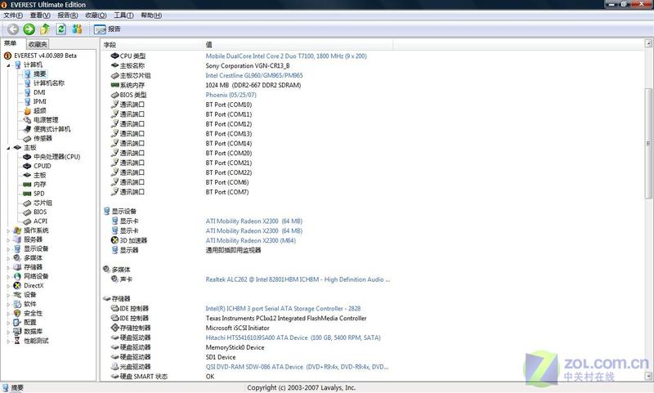The image size is (654, 393).
Task: Click the 配置 configuration icon
Action: (x=17, y=322)
